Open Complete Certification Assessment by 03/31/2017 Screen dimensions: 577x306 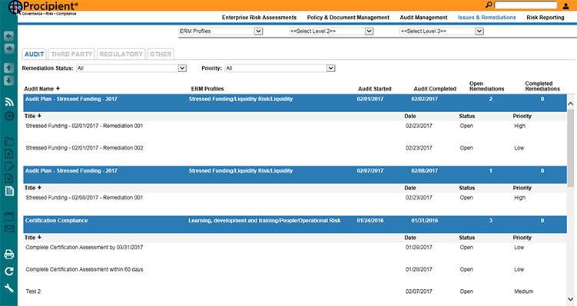tap(85, 247)
